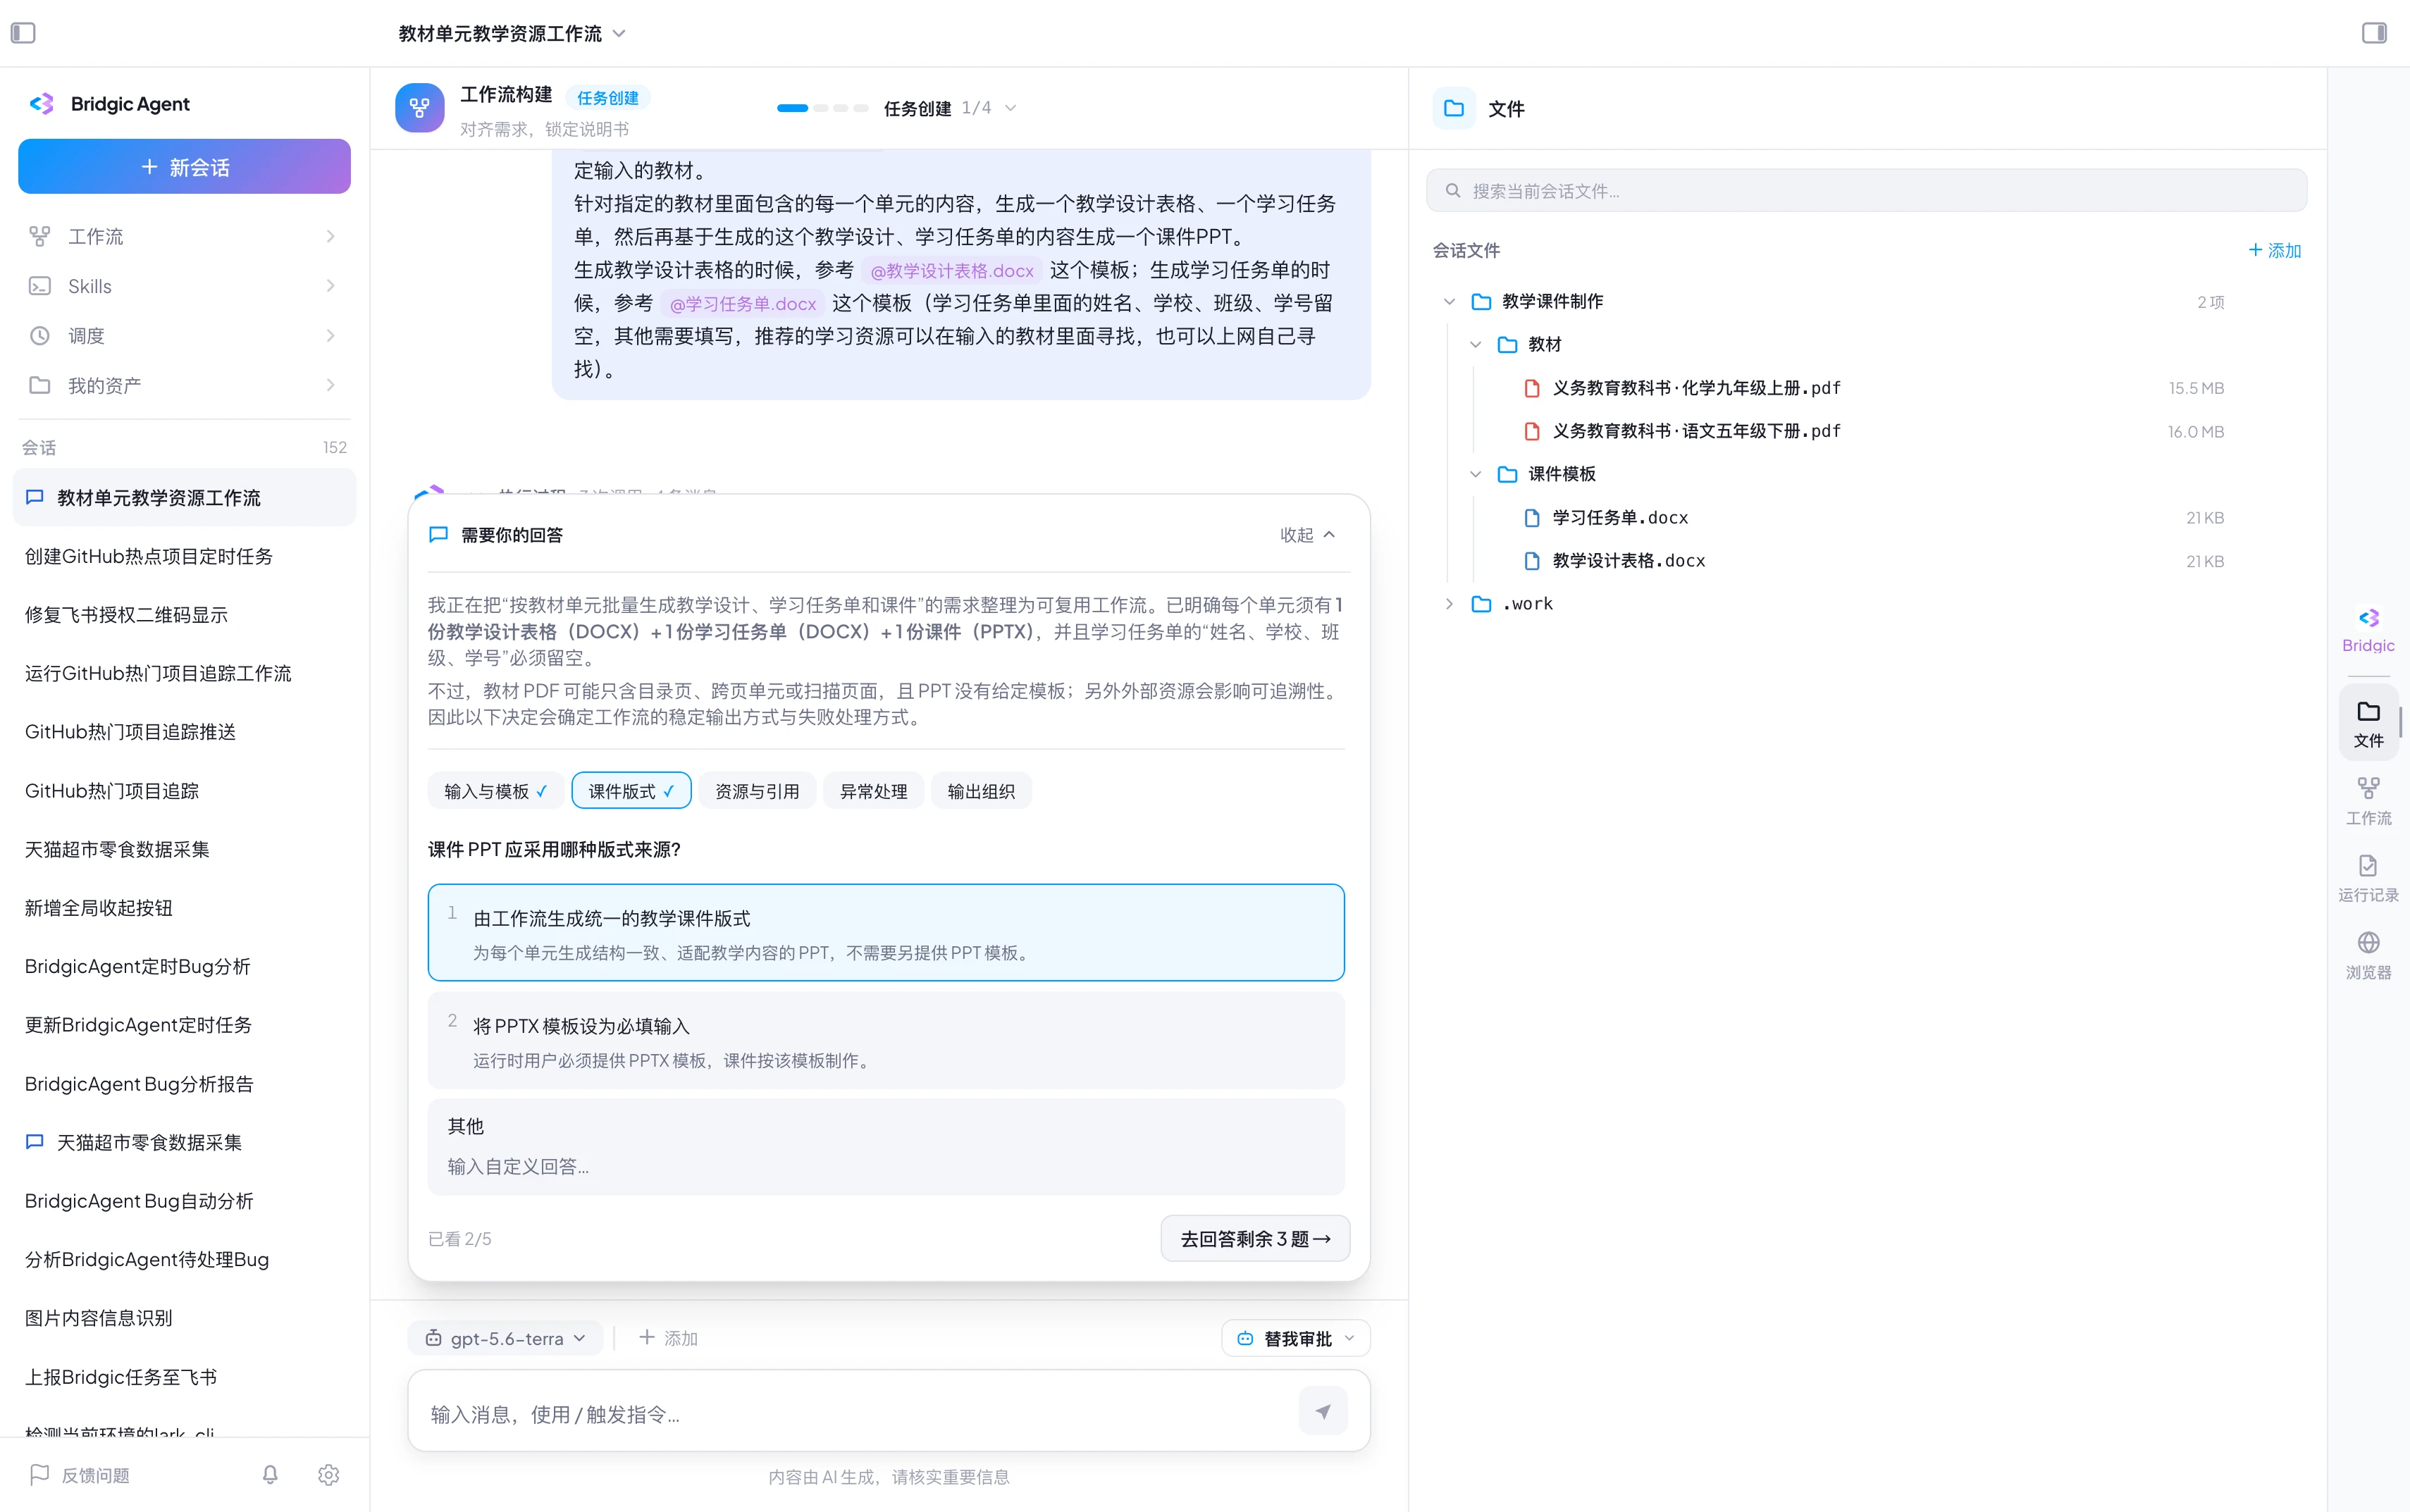Viewport: 2410px width, 1512px height.
Task: Open the 我的资产 sidebar menu
Action: pyautogui.click(x=184, y=385)
